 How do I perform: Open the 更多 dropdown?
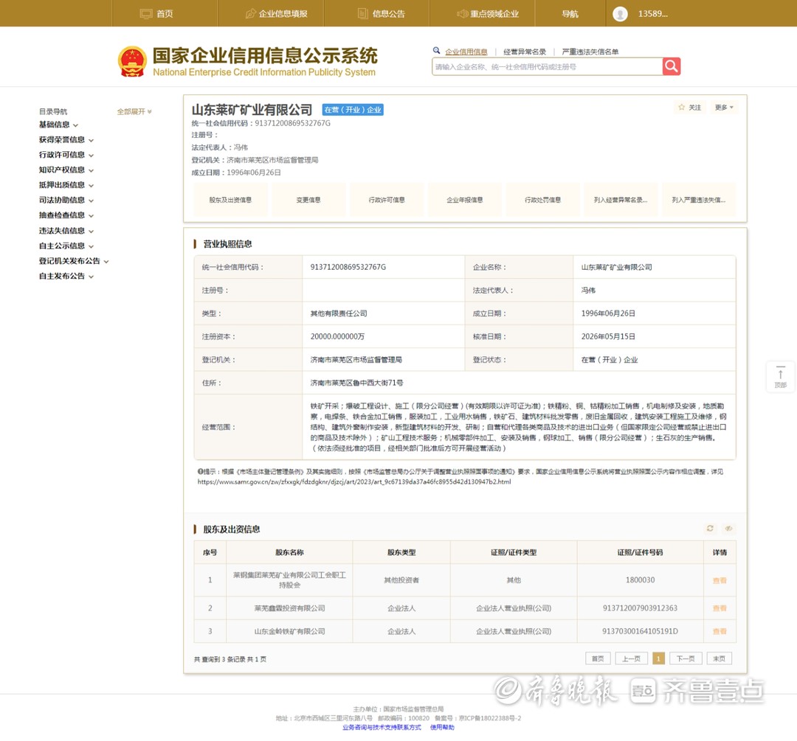click(724, 107)
